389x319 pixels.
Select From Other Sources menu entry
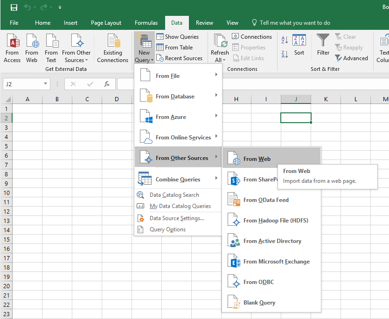[178, 158]
